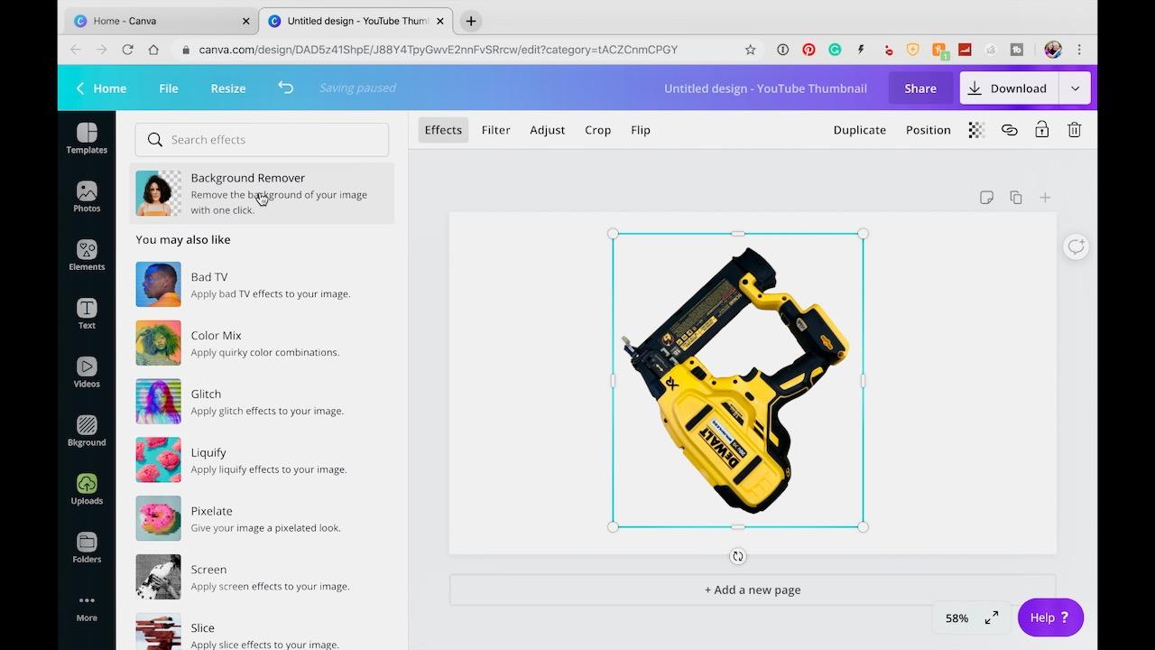The height and width of the screenshot is (650, 1155).
Task: Select the Videos sidebar icon
Action: pos(86,371)
